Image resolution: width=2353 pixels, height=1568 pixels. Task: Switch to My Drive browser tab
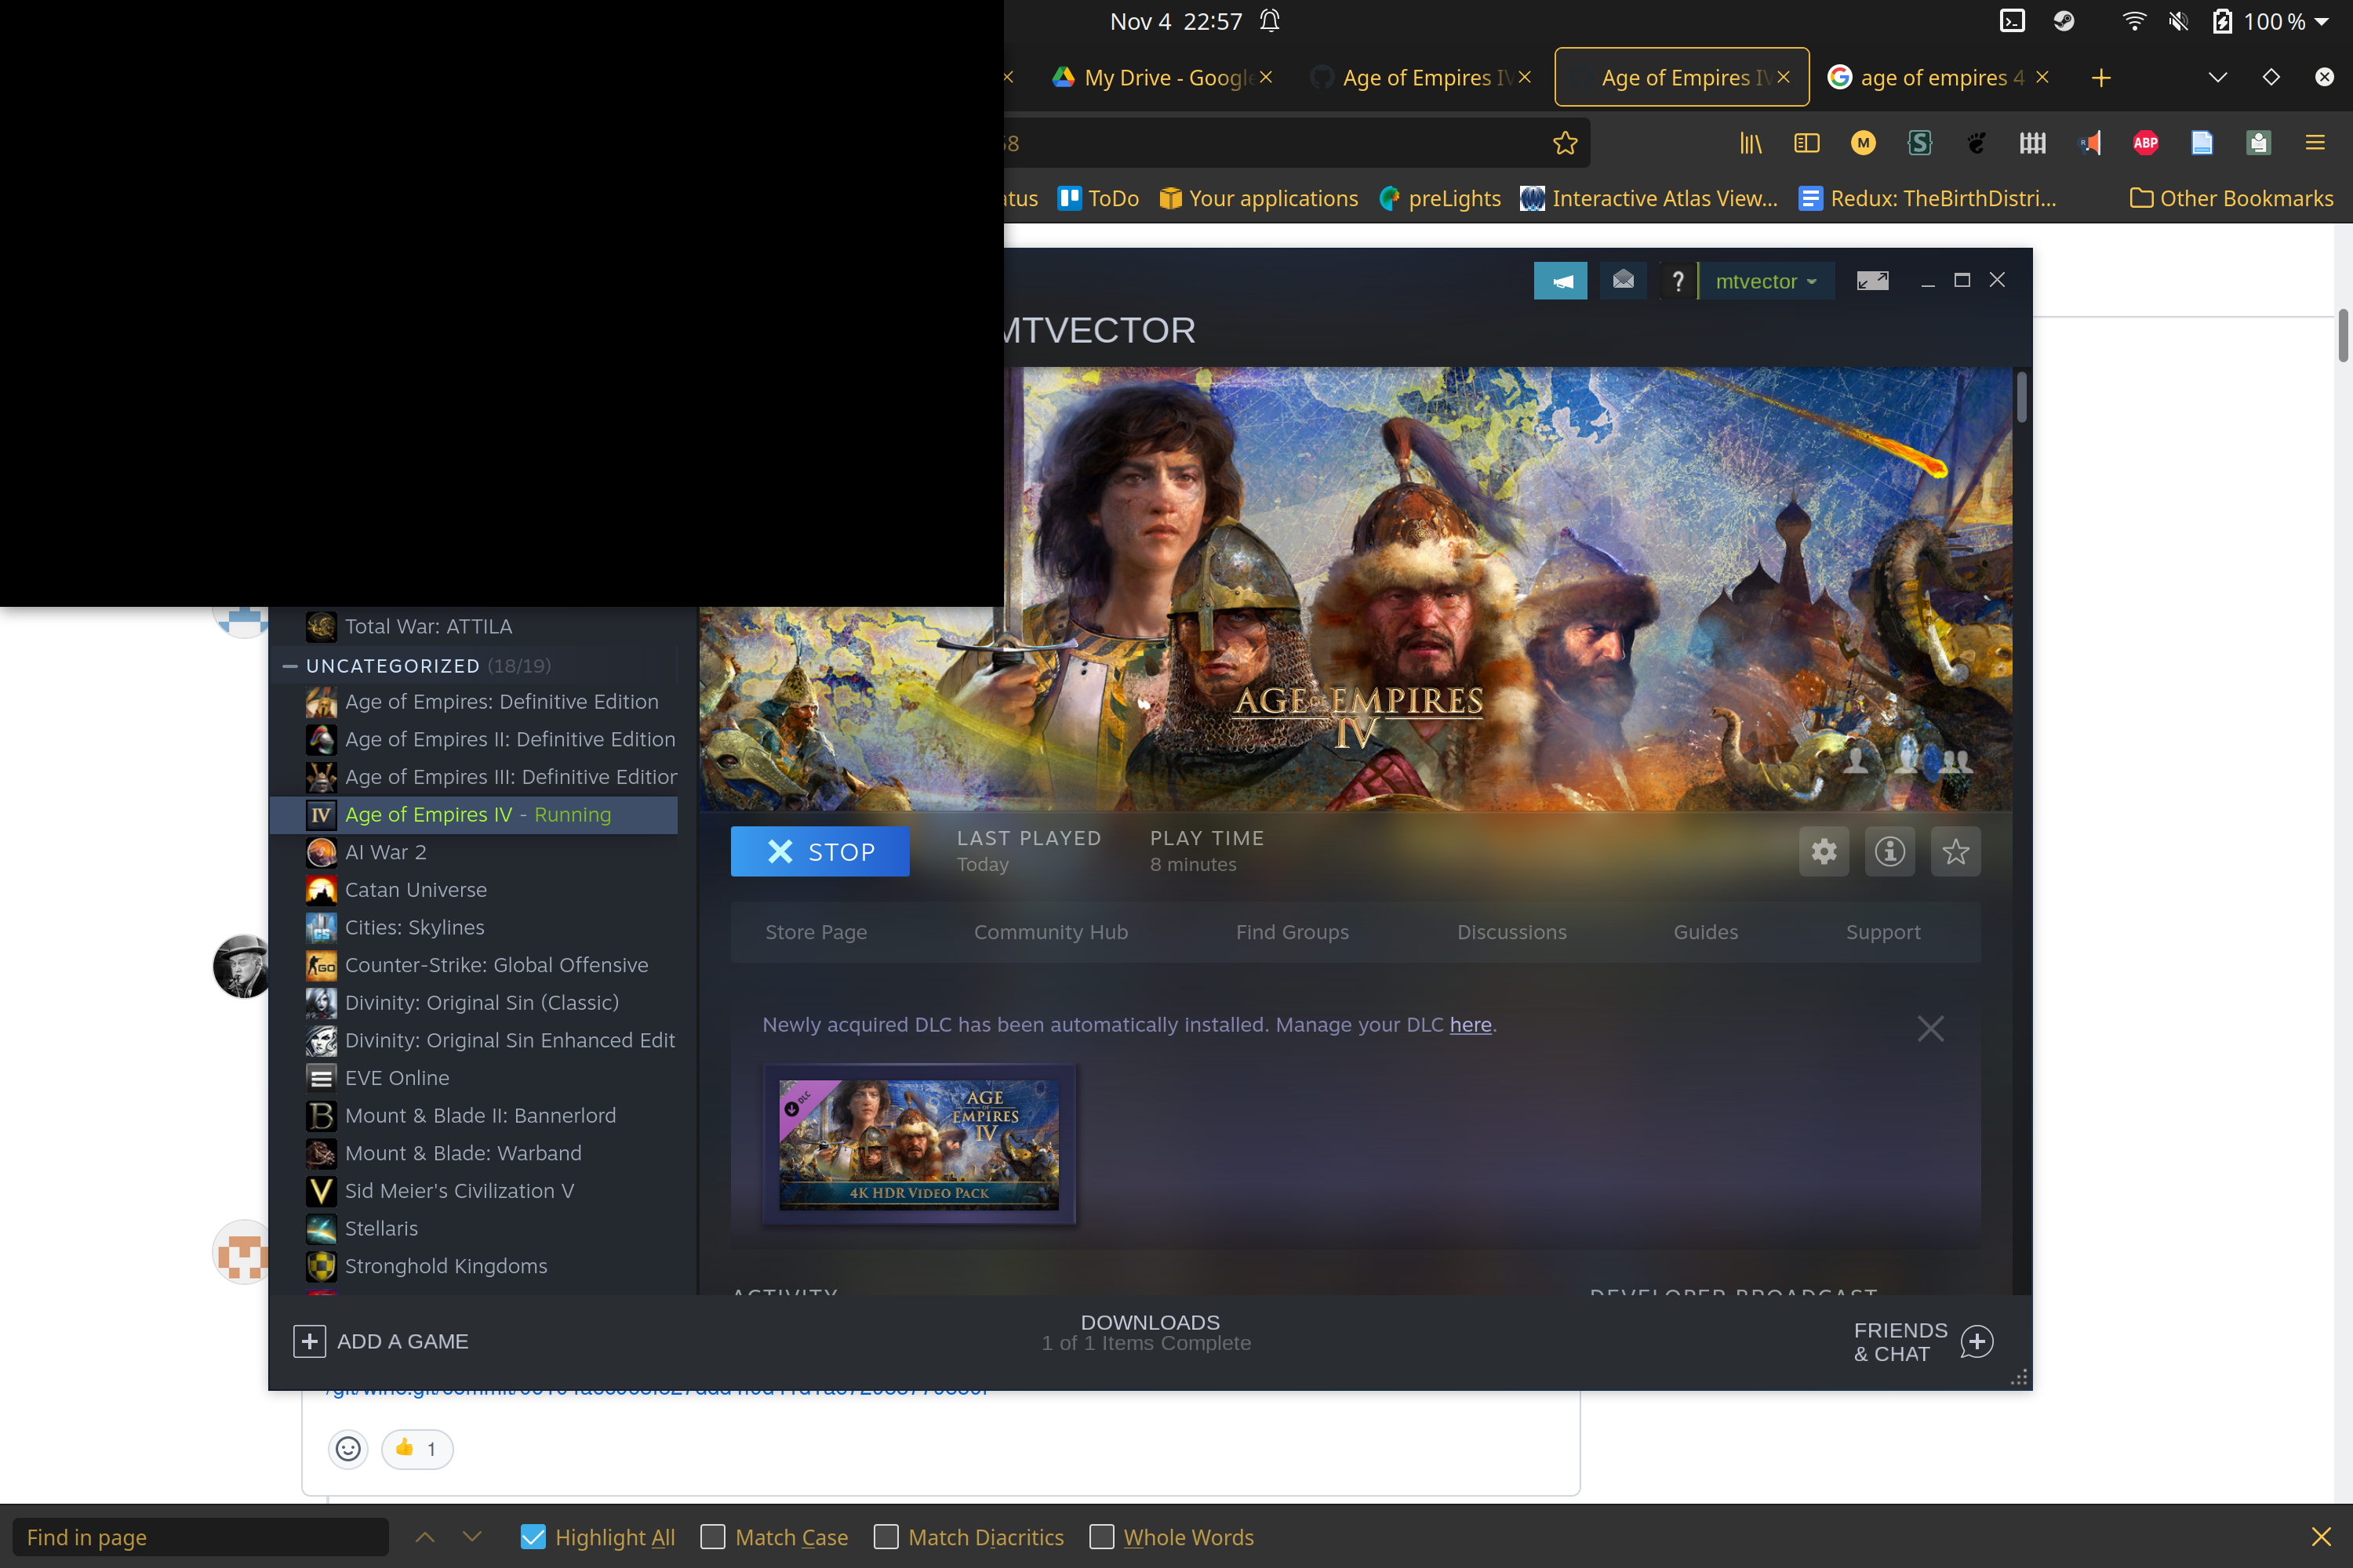(1161, 78)
